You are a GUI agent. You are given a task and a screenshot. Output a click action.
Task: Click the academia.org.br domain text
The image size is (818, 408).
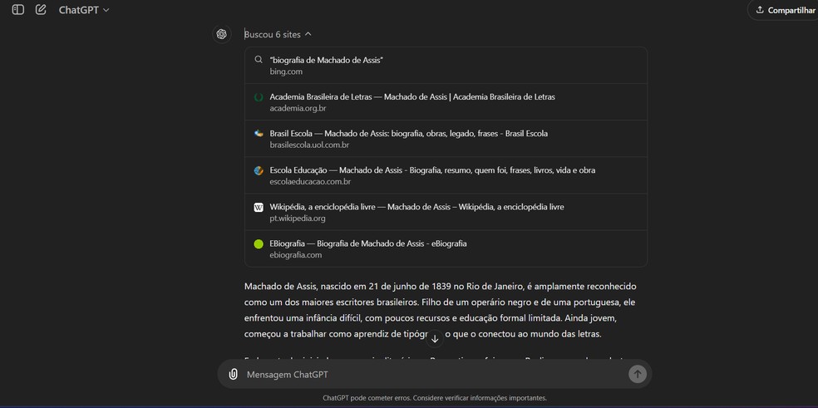[298, 108]
